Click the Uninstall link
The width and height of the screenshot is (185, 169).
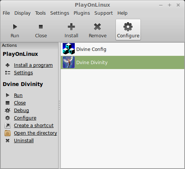point(24,141)
